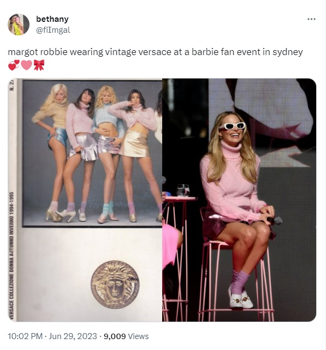
Task: Click the gold Versace Medusa medallion
Action: (x=115, y=285)
